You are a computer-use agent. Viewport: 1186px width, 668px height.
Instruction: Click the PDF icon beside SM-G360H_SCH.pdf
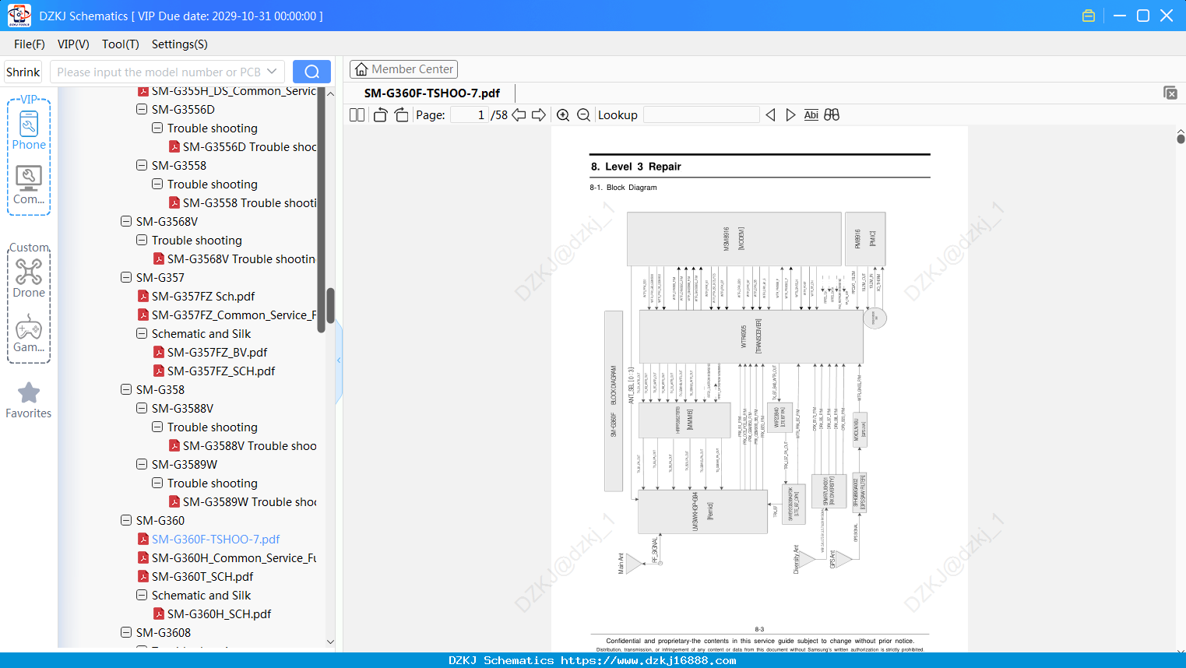(x=159, y=614)
